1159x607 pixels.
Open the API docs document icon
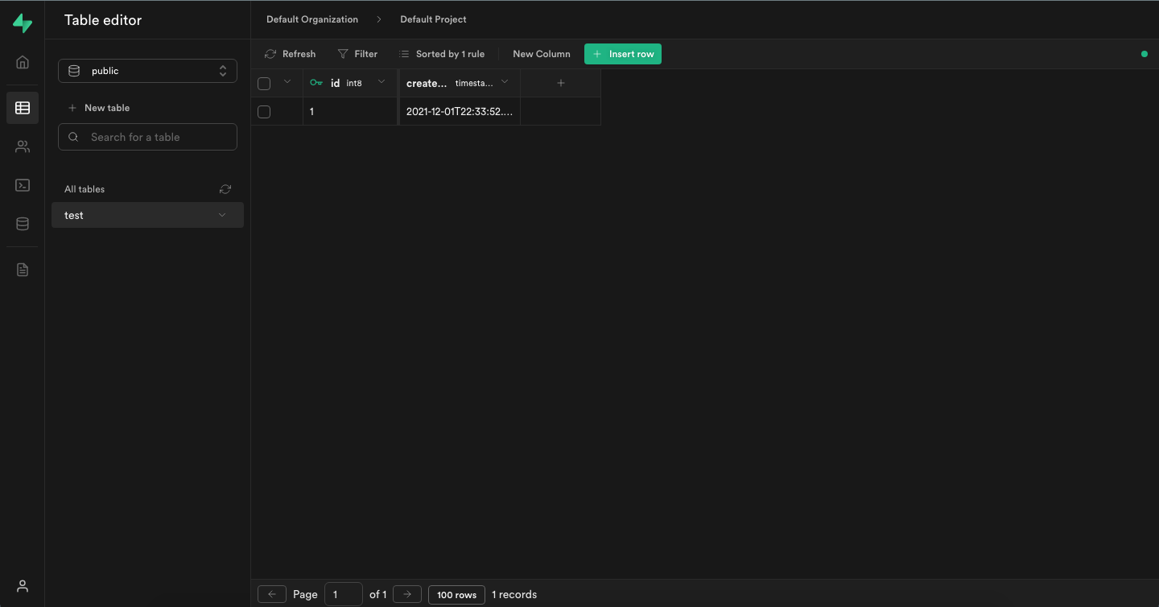click(23, 270)
